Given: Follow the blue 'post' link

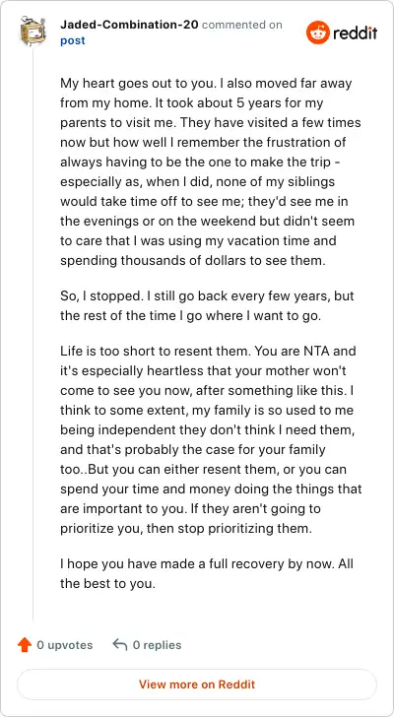Looking at the screenshot, I should [73, 40].
